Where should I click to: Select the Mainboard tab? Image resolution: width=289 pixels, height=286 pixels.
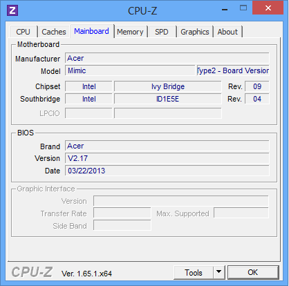tap(91, 31)
